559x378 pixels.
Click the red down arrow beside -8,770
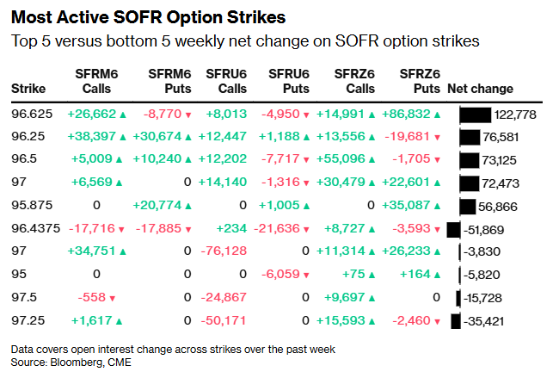pos(188,115)
